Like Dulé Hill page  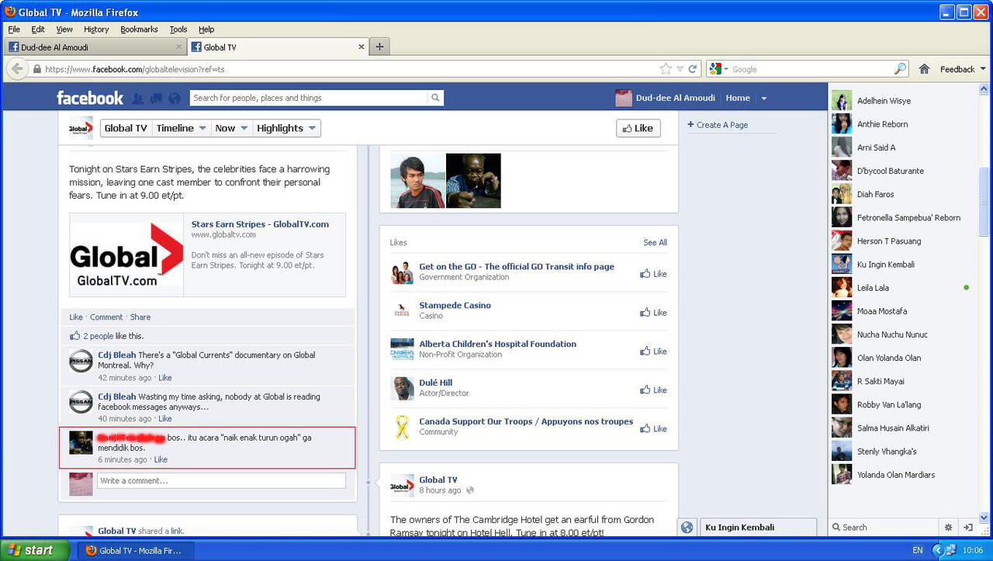click(x=653, y=390)
